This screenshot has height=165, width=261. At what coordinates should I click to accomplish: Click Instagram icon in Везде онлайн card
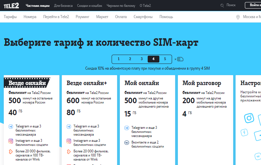11,141
